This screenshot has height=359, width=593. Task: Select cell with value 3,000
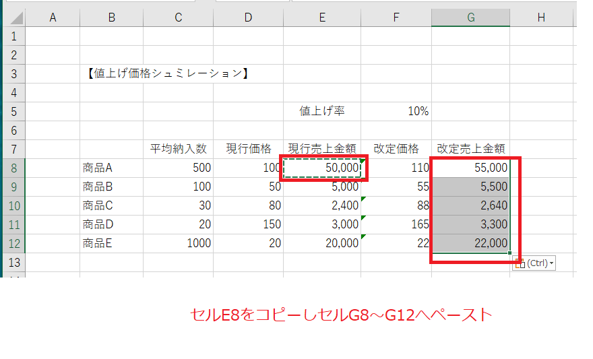click(x=322, y=224)
